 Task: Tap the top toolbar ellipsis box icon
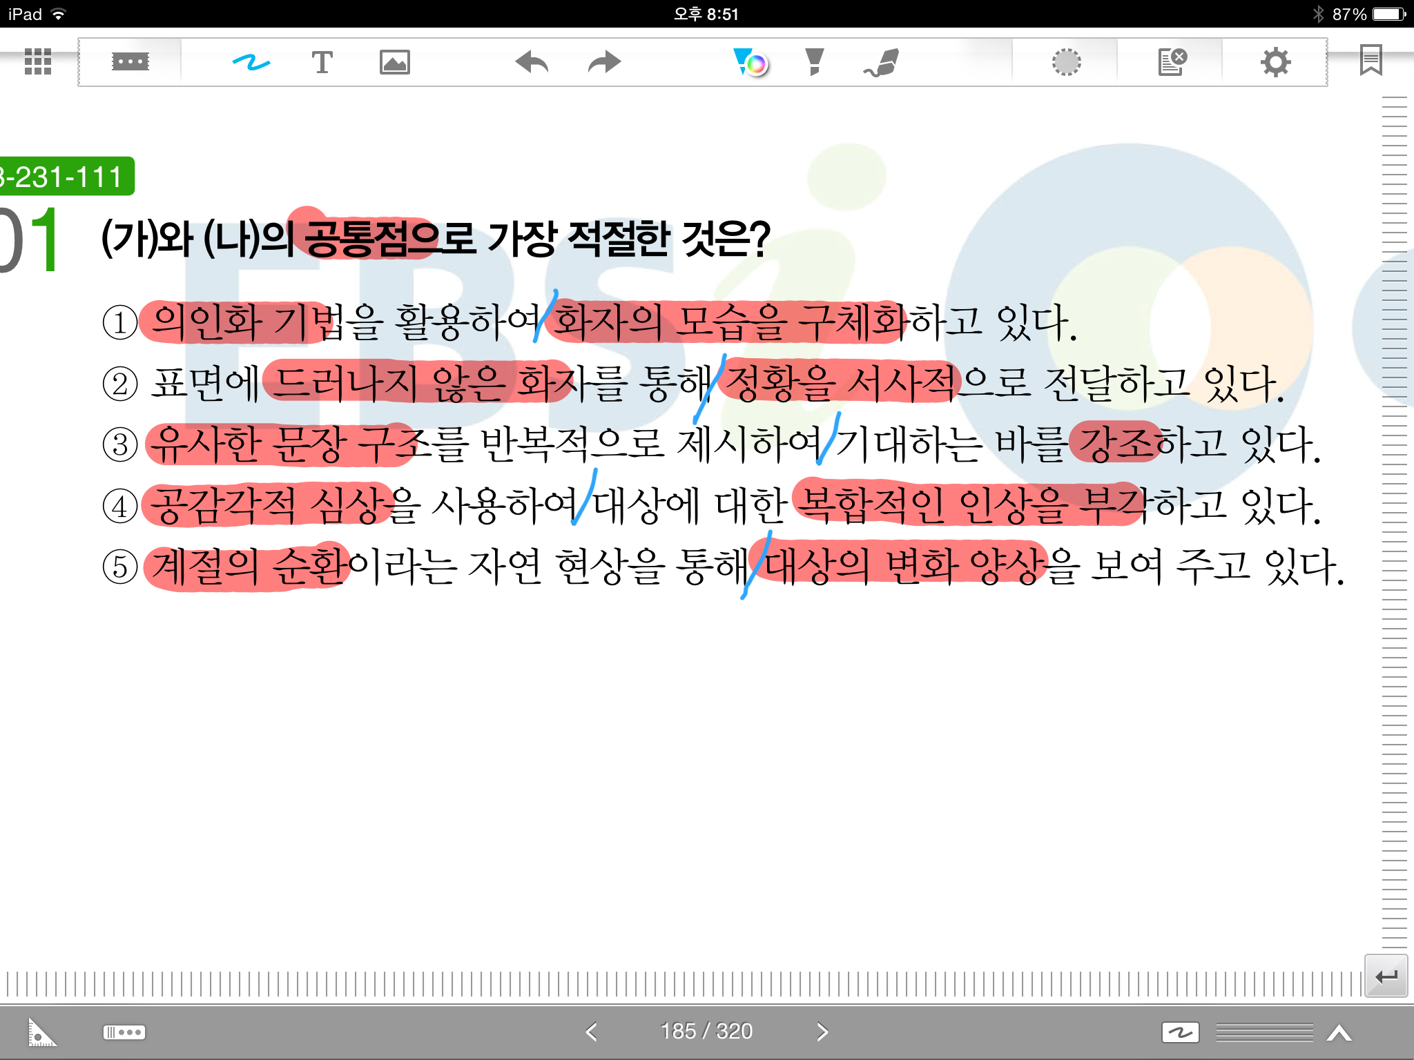(130, 61)
